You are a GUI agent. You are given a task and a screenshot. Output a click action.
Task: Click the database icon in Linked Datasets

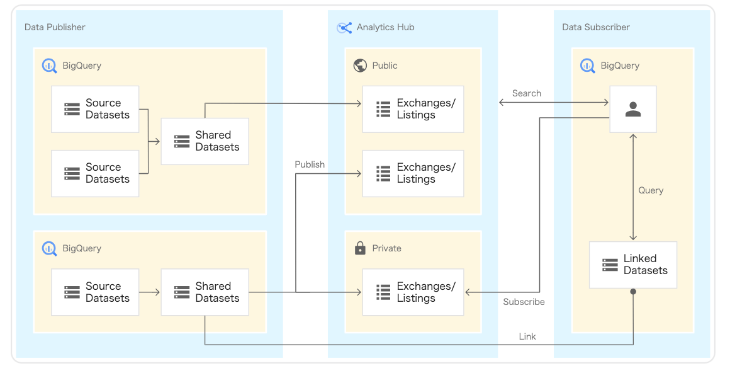[x=610, y=265]
